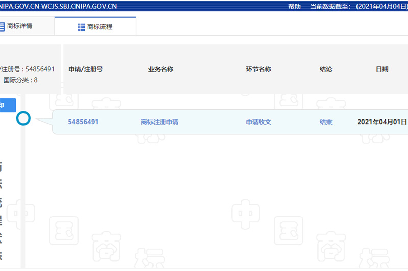Open the 帮助 help link

coord(294,6)
